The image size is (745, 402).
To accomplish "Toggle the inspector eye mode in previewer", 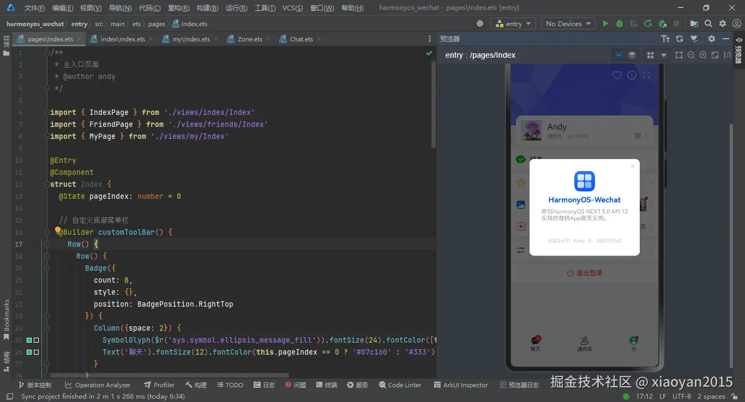I will pos(618,55).
